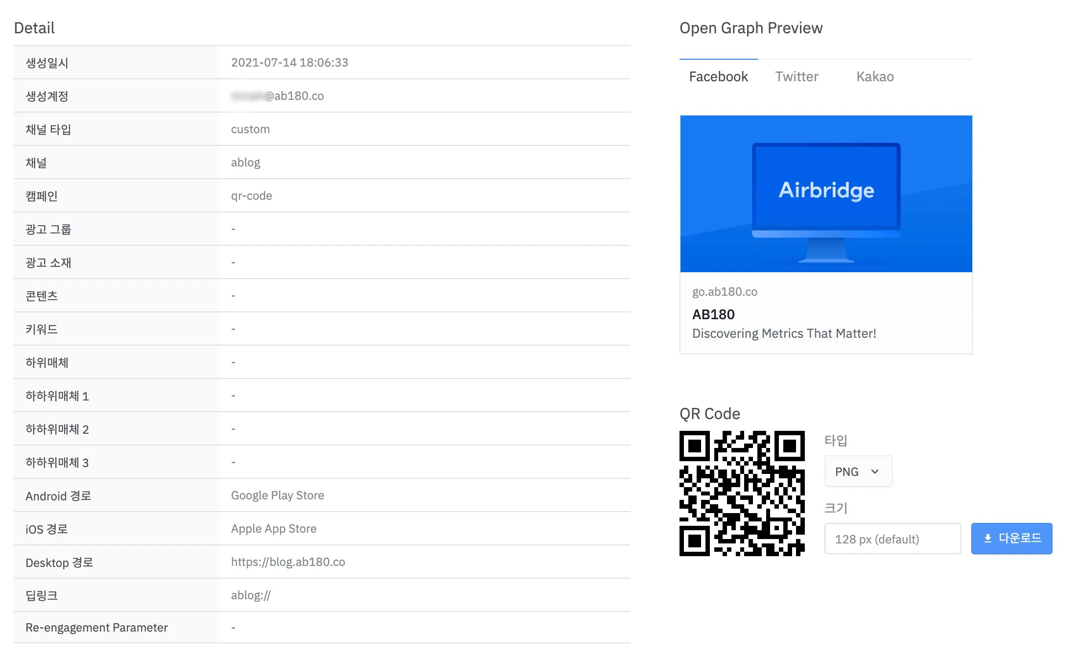Click the download arrow icon in the blue button
Screen dimensions: 1078x658
coord(987,539)
